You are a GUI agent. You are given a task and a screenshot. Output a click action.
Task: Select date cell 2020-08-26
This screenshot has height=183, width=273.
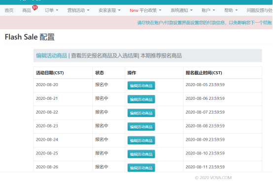tap(47, 167)
